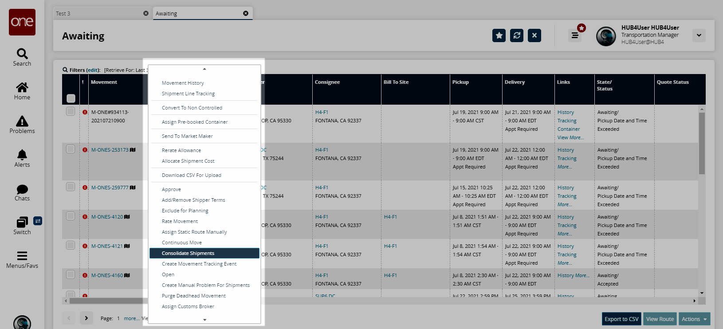The height and width of the screenshot is (329, 723).
Task: Click the Export to CSV button
Action: 621,319
